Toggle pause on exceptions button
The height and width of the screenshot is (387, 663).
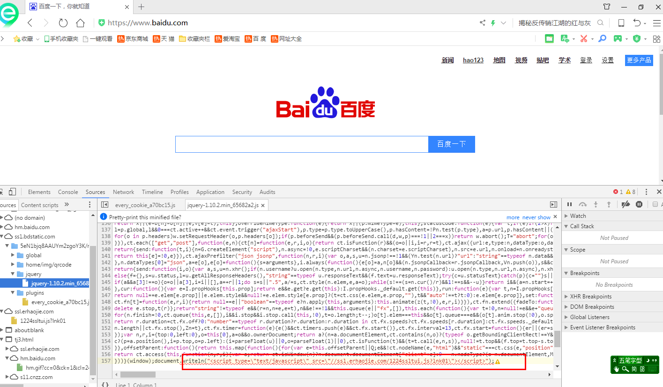(x=639, y=204)
